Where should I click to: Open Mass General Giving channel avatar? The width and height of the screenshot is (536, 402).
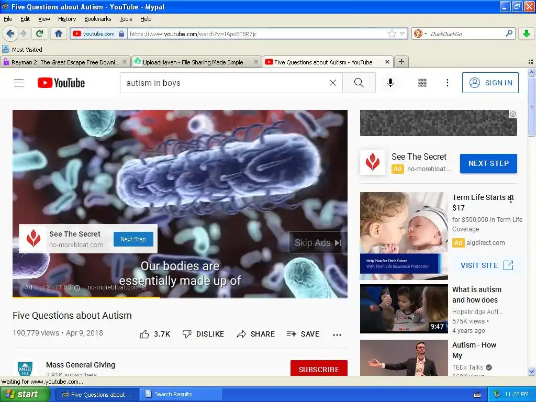pos(25,369)
